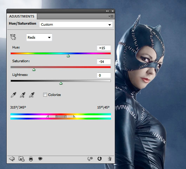This screenshot has width=186, height=169.
Task: Click the dark gray center range area
Action: (x=61, y=117)
